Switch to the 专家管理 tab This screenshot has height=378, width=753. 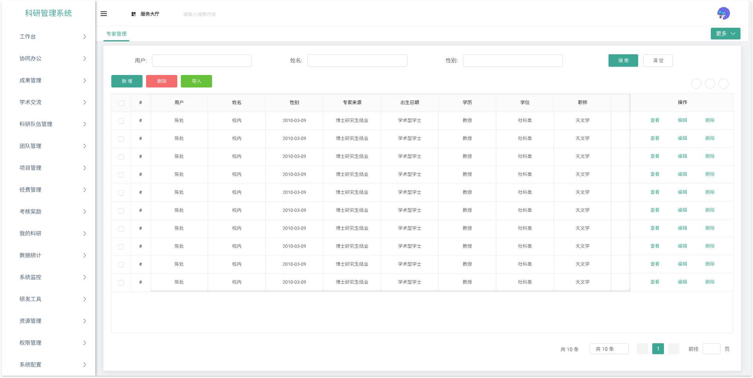pos(116,34)
